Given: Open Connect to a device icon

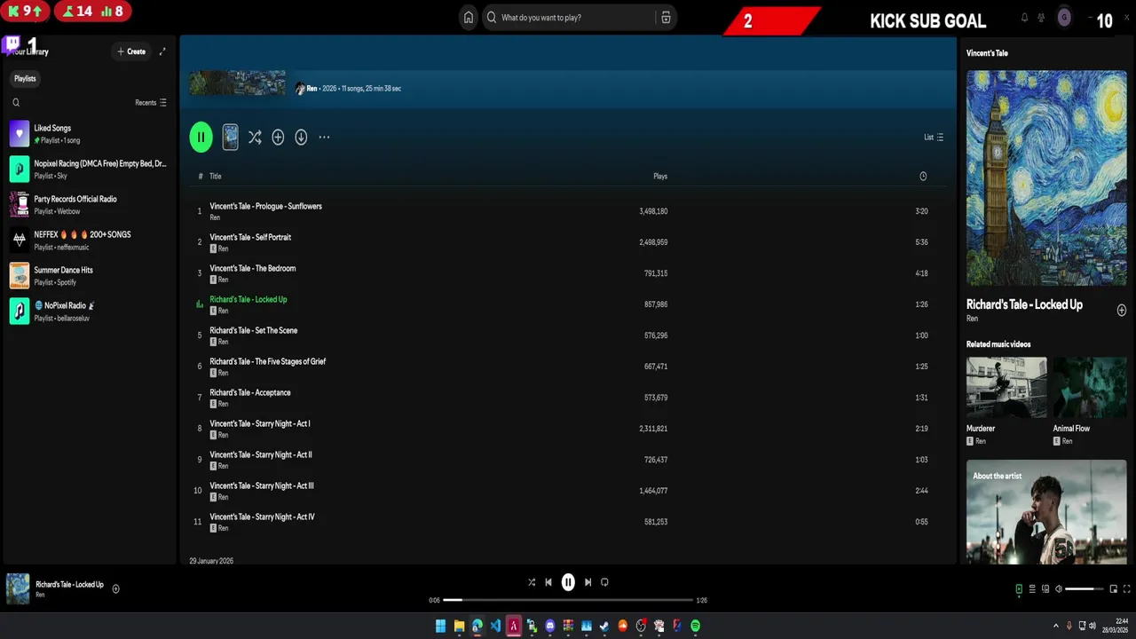Looking at the screenshot, I should (1045, 588).
